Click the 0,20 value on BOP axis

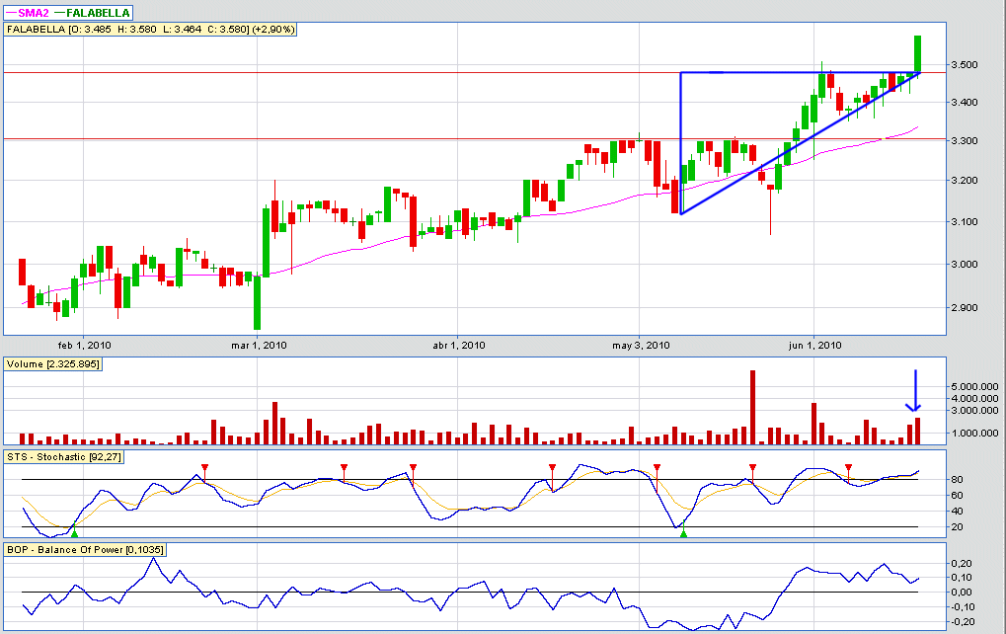point(962,564)
